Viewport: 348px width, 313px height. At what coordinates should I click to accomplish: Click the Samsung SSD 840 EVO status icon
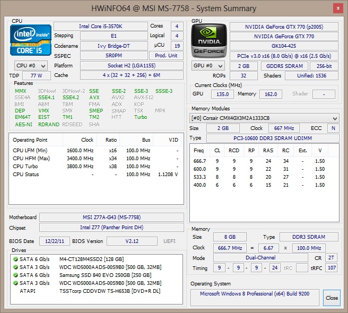15,275
